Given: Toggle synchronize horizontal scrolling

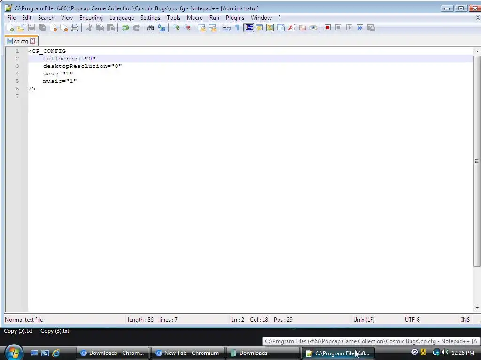Looking at the screenshot, I should click(212, 28).
